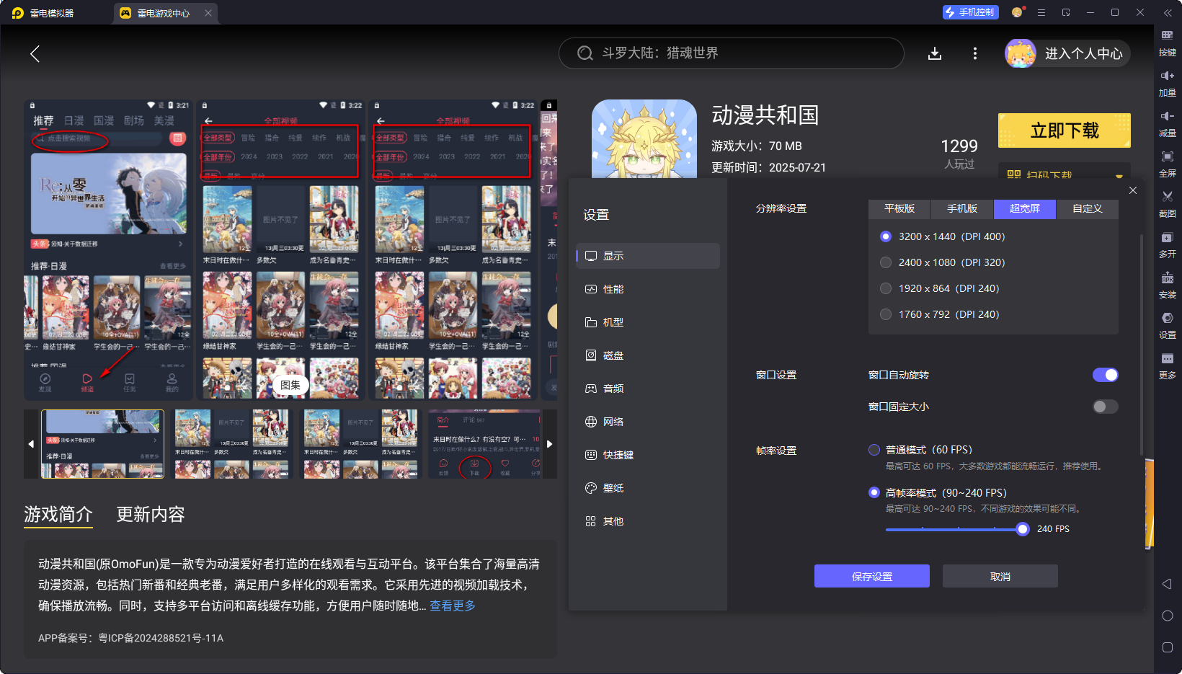
Task: Switch resolution tab to 手机版
Action: (962, 209)
